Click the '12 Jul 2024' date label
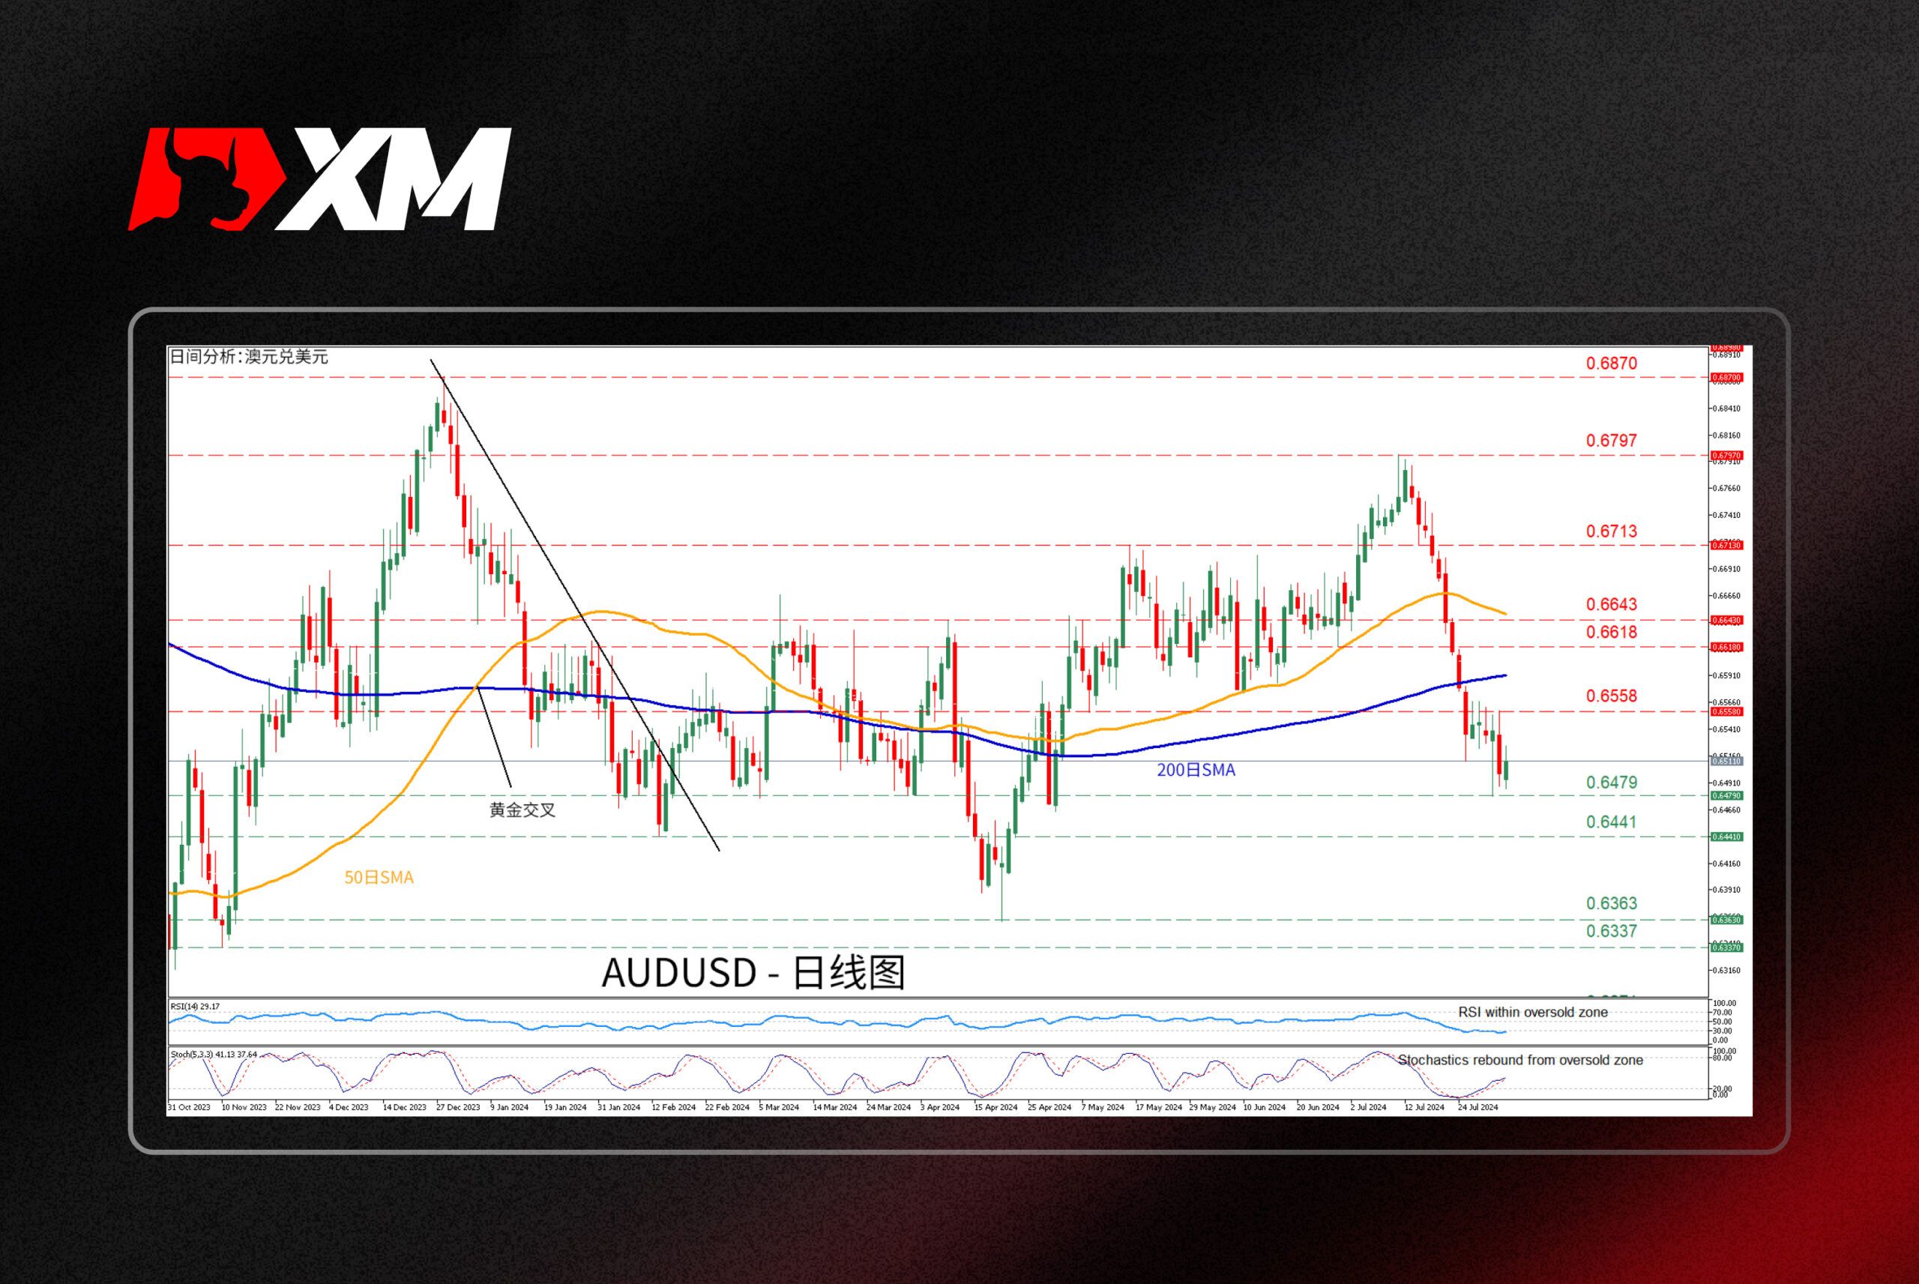The width and height of the screenshot is (1919, 1284). (x=1425, y=1107)
